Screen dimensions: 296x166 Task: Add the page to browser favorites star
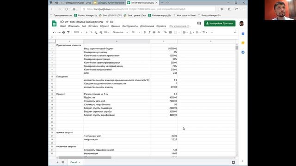click(x=222, y=9)
